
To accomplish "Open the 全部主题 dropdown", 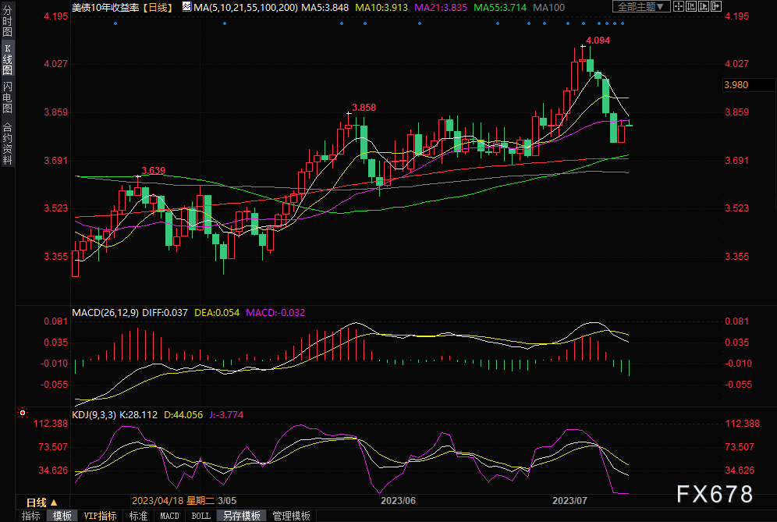I will pos(641,6).
